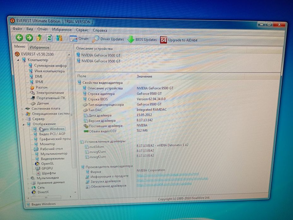Open the Сервис menu

[82, 30]
